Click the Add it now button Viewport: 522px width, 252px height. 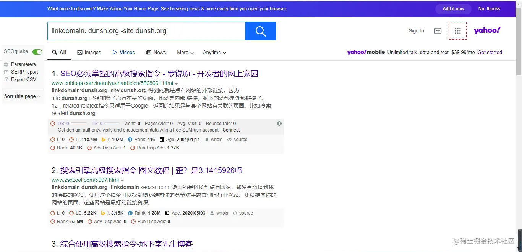tap(453, 9)
